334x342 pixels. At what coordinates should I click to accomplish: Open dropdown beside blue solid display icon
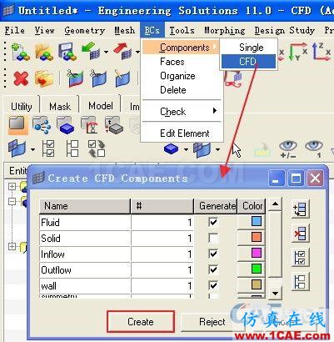[x=186, y=149]
